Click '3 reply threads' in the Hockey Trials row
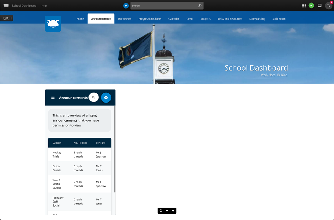The height and width of the screenshot is (220, 334). click(x=78, y=154)
